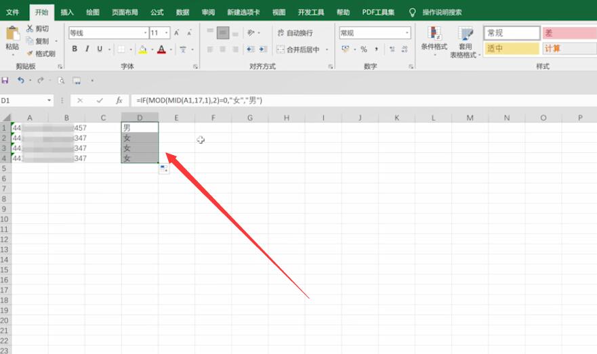Apply percent style format
The width and height of the screenshot is (597, 354).
(364, 49)
